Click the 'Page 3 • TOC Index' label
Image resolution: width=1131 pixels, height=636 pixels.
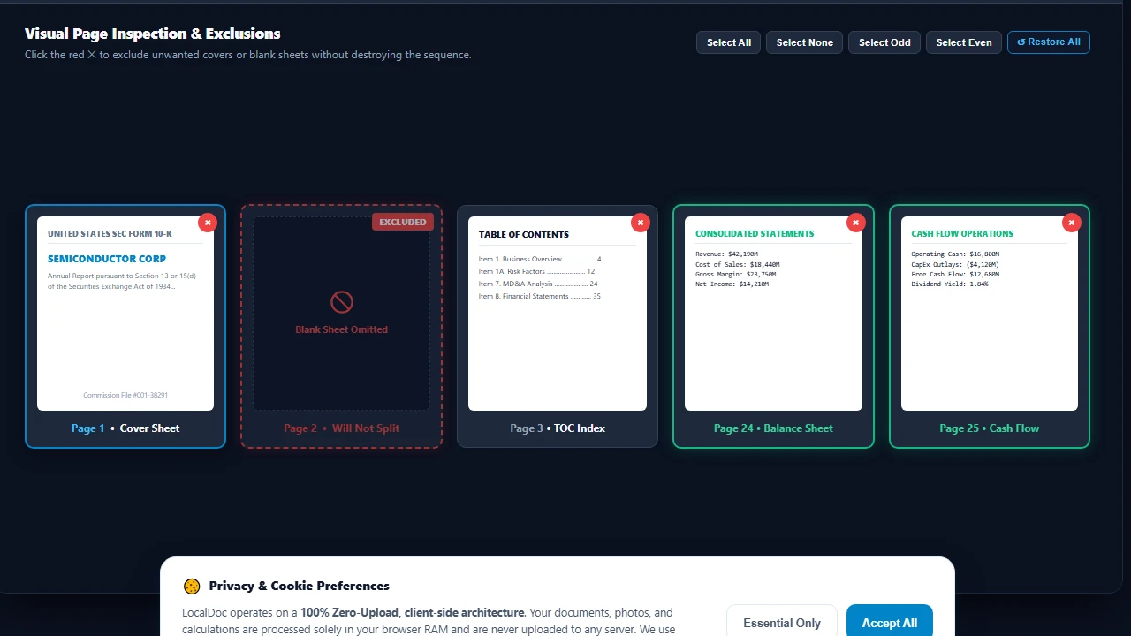coord(558,428)
